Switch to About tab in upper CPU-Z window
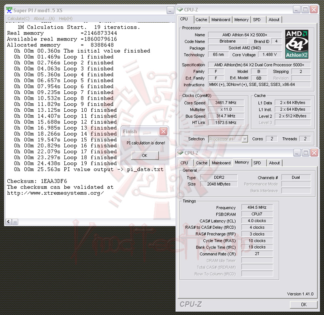This screenshot has height=315, width=324. pos(274,19)
